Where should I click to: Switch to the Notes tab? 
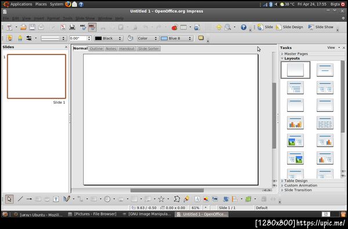pos(111,49)
